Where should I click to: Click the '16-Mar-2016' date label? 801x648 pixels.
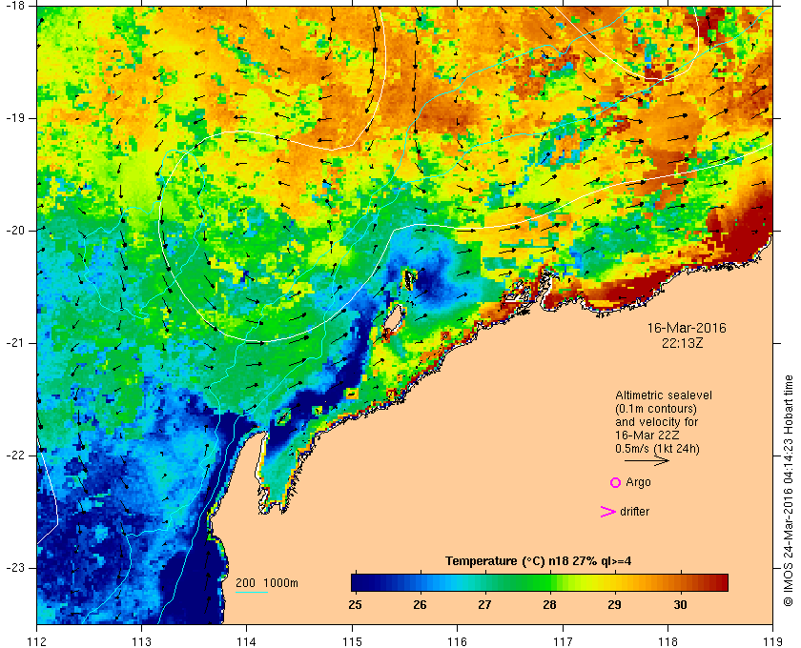(687, 328)
